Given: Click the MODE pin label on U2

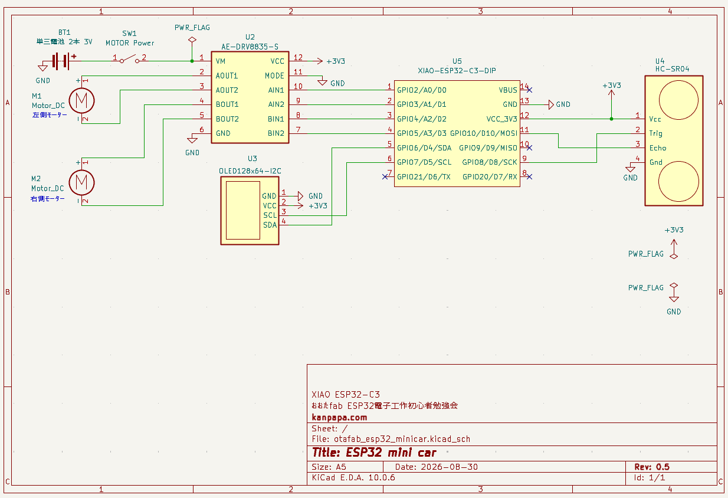Looking at the screenshot, I should point(274,76).
